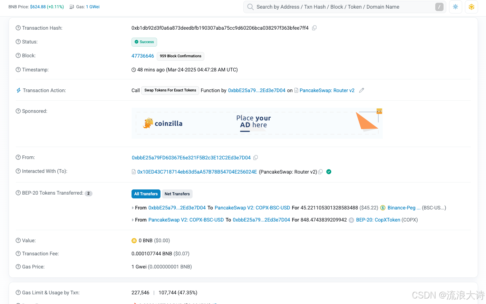
Task: Open sender 0xbbE25a79...2Ed3e7D04 in first transfer
Action: (177, 208)
